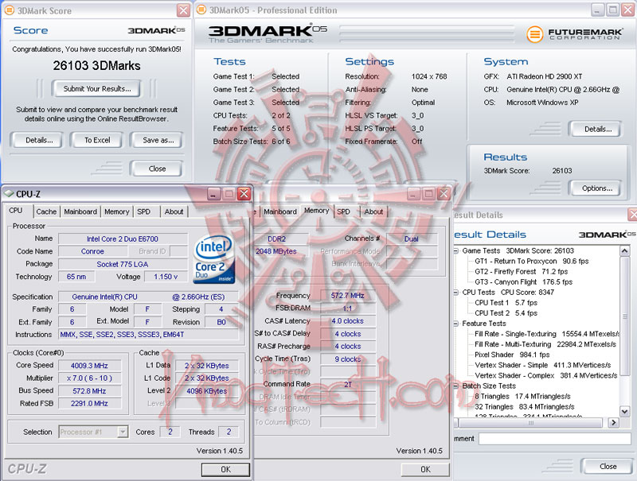Image resolution: width=637 pixels, height=481 pixels.
Task: Select CPU Test 2 row
Action: coord(506,313)
